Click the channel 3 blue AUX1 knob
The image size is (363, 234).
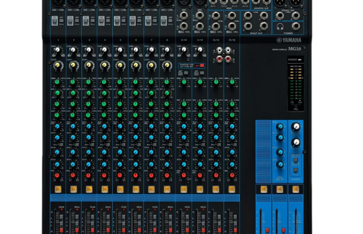88,126
